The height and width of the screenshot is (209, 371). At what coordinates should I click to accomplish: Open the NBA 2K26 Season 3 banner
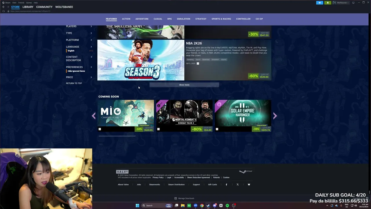(x=141, y=60)
